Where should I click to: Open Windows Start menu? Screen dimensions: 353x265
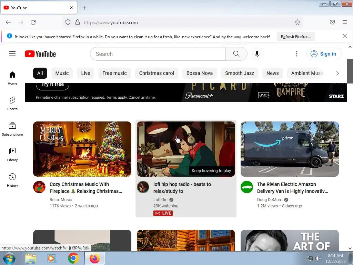click(9, 258)
